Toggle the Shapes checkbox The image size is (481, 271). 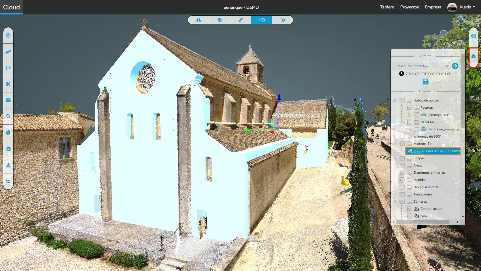(x=402, y=158)
